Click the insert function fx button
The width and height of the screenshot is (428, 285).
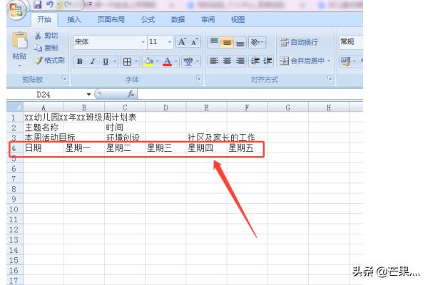coord(131,94)
